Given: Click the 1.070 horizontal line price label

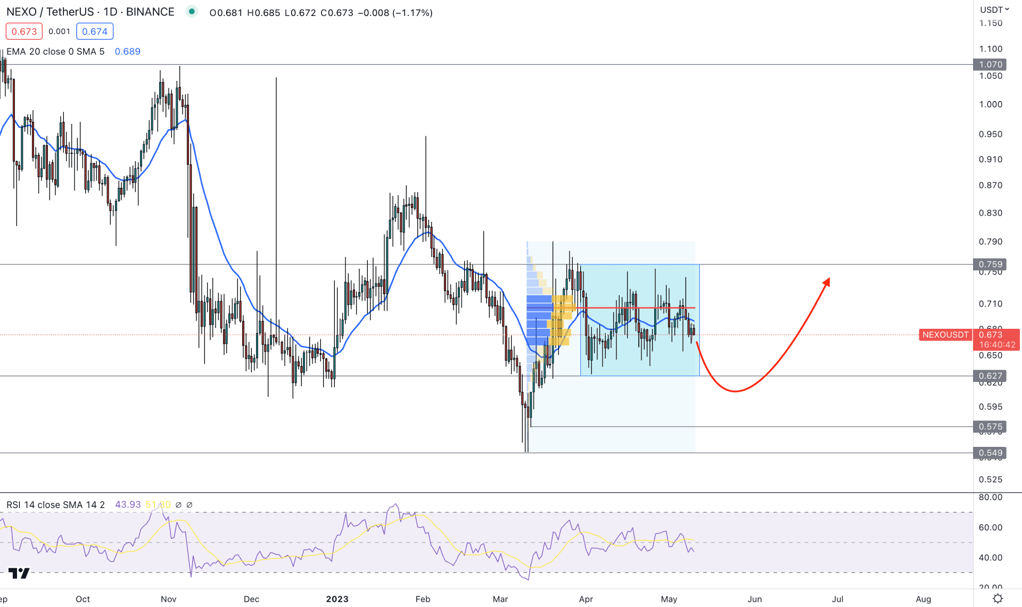Looking at the screenshot, I should [x=990, y=64].
